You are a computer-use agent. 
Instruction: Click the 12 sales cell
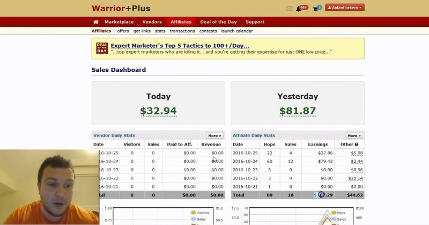click(x=291, y=162)
